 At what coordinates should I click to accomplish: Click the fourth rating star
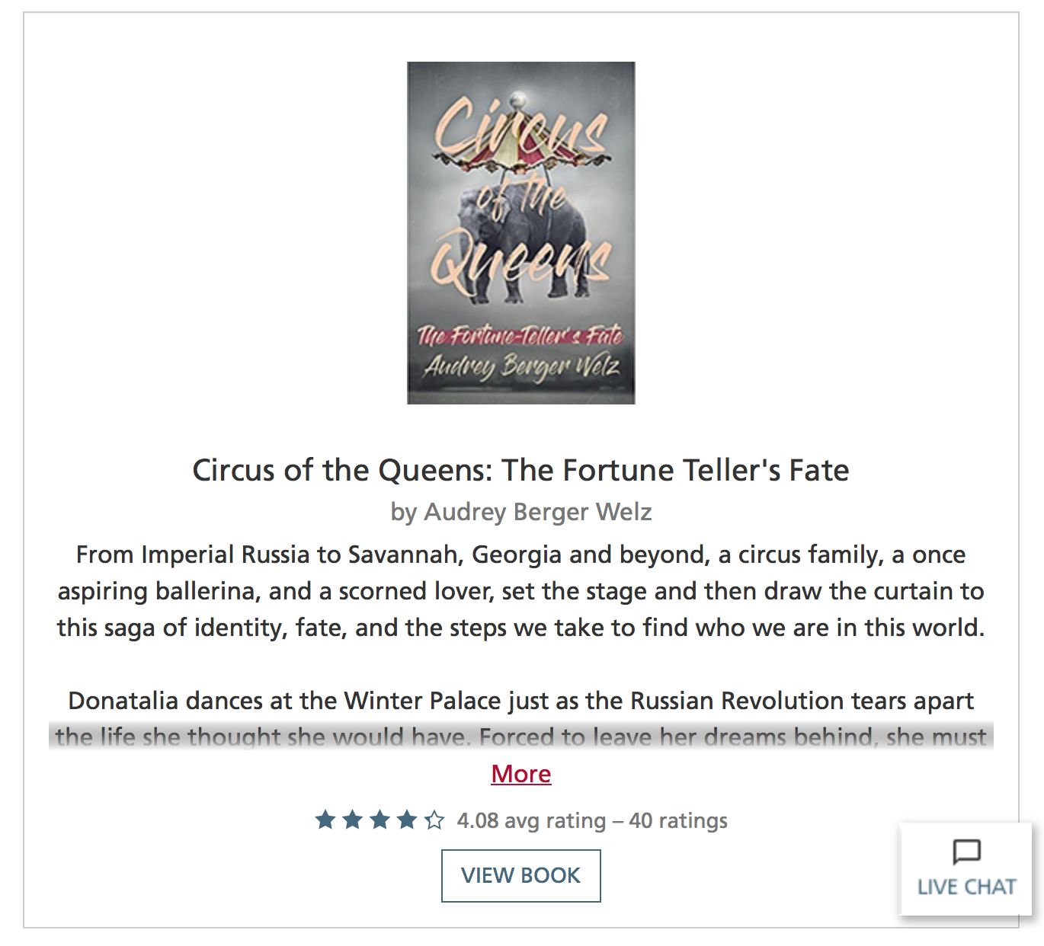coord(407,820)
